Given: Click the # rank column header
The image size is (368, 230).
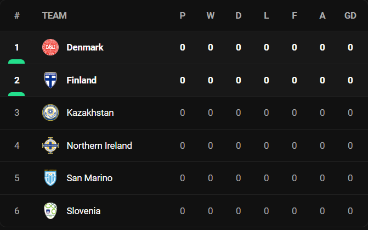Looking at the screenshot, I should tap(17, 15).
